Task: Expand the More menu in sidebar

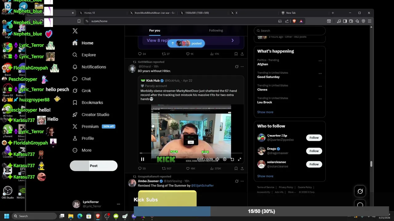Action: (82, 150)
